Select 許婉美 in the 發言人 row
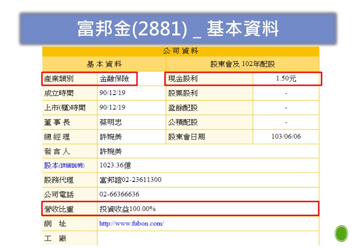The width and height of the screenshot is (358, 248). pyautogui.click(x=111, y=151)
